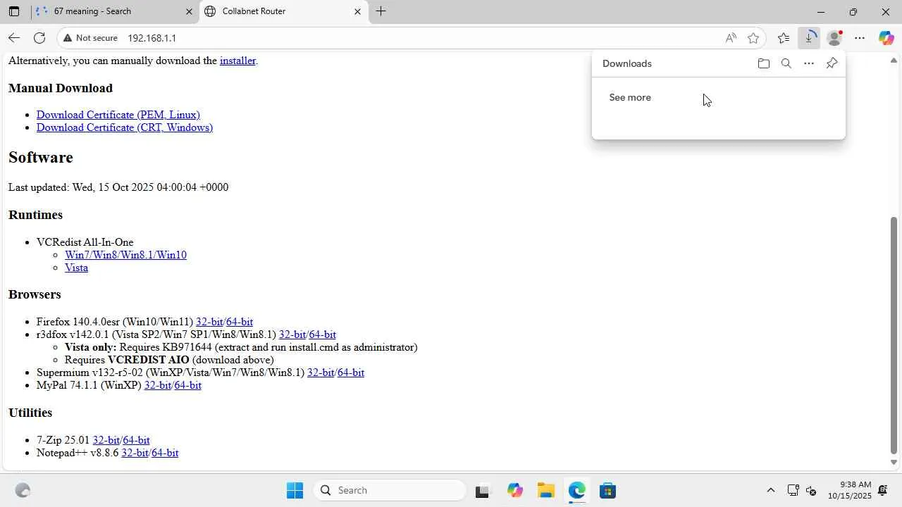This screenshot has width=902, height=507.
Task: Open the downloads folder from Downloads panel
Action: (x=764, y=63)
